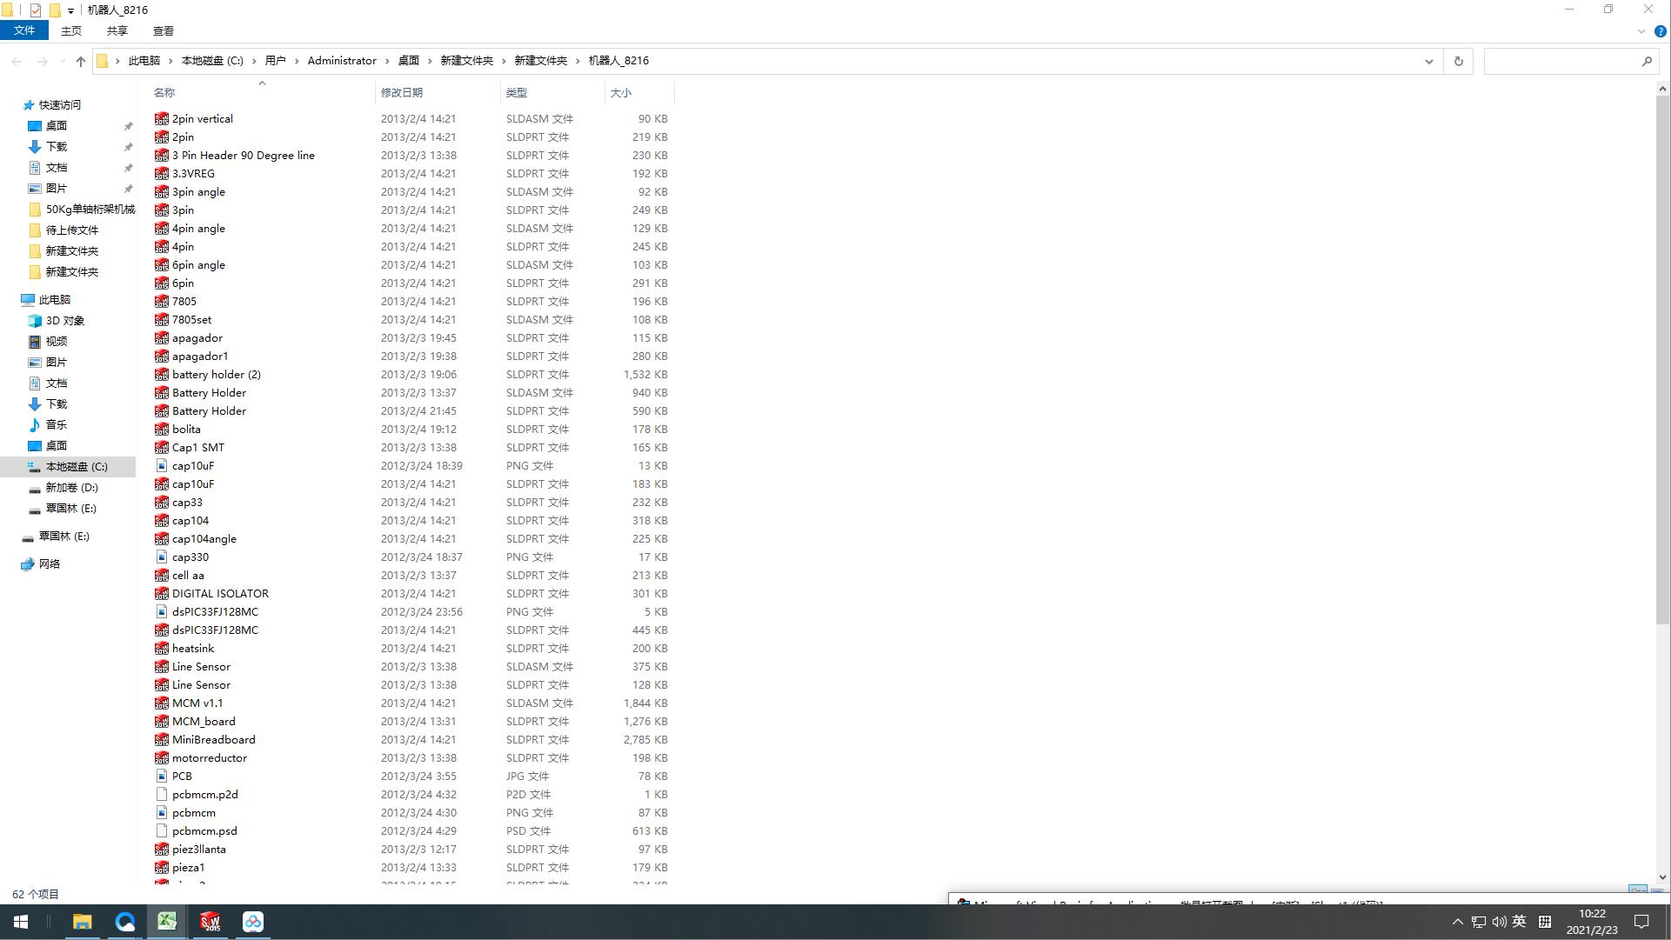Open the 文件 menu tab
The height and width of the screenshot is (940, 1671).
click(x=24, y=30)
